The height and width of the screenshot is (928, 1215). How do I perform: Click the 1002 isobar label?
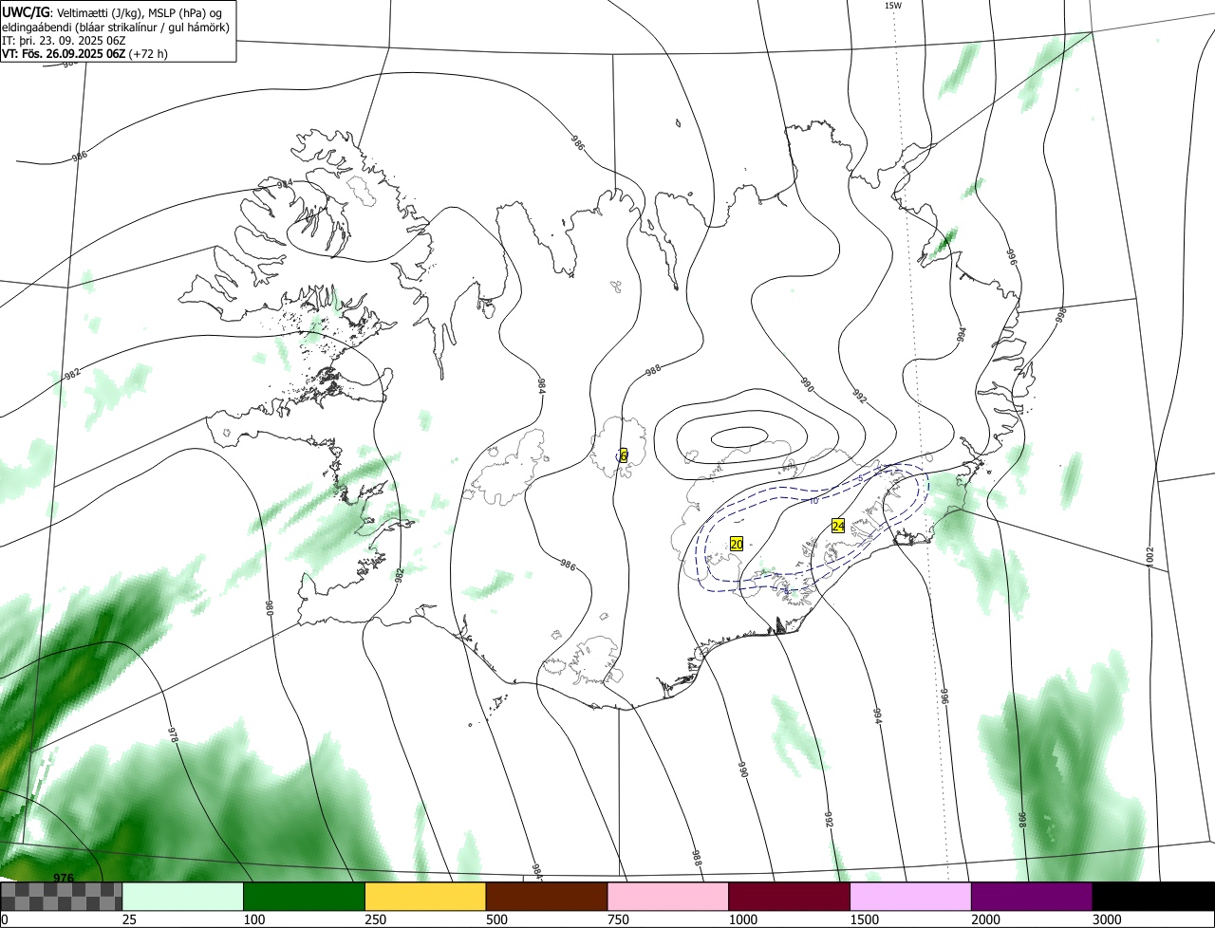[x=1150, y=556]
